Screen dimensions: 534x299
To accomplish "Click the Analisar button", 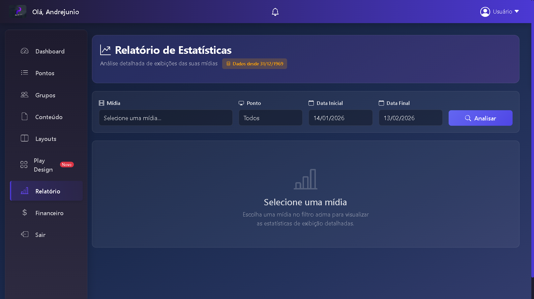I will 480,118.
